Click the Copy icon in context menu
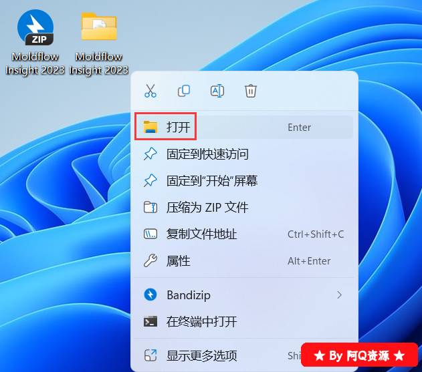This screenshot has height=372, width=422. tap(184, 91)
